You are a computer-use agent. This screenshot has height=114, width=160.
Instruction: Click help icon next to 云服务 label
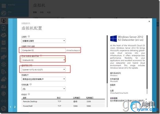tap(29, 36)
